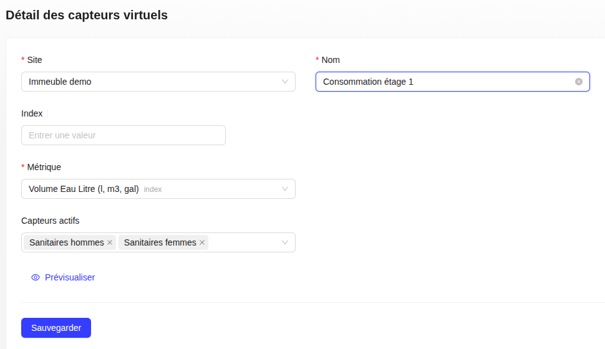Expand the Capteurs actifs dropdown arrow

click(x=285, y=242)
